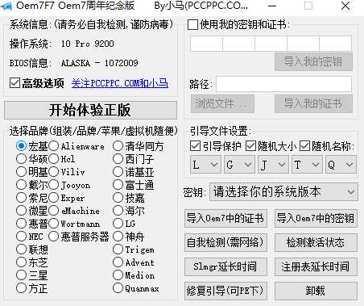
Task: Select the eMachine radio button
Action: 53,211
